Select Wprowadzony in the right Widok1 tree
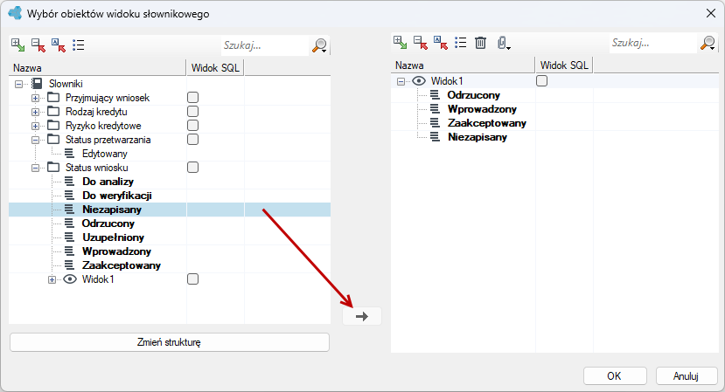This screenshot has width=725, height=392. (482, 109)
